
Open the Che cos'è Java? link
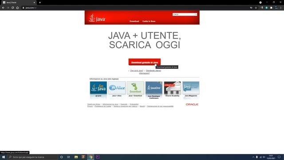[137, 71]
